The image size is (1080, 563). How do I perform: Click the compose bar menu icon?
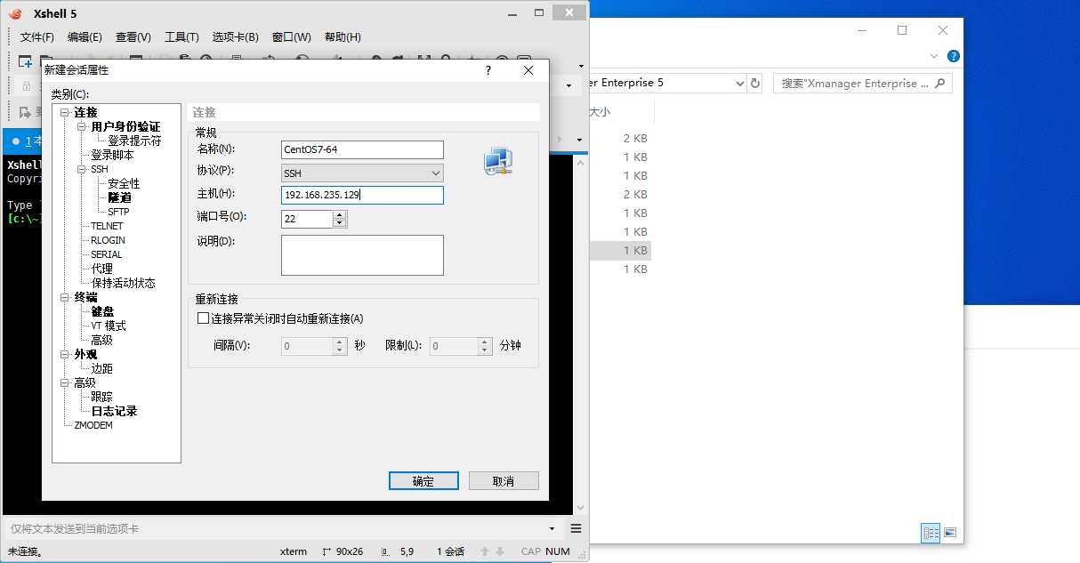[576, 528]
